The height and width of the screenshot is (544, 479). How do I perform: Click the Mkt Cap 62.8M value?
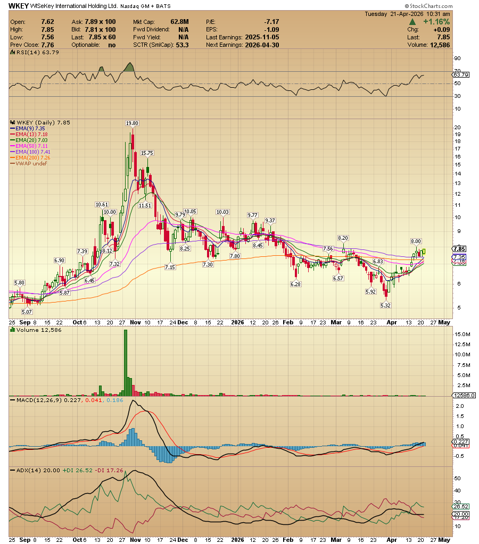179,22
